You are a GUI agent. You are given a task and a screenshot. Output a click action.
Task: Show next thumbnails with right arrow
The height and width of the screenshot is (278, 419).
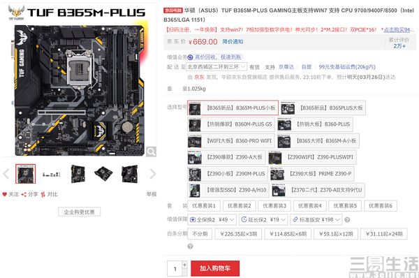coord(152,174)
